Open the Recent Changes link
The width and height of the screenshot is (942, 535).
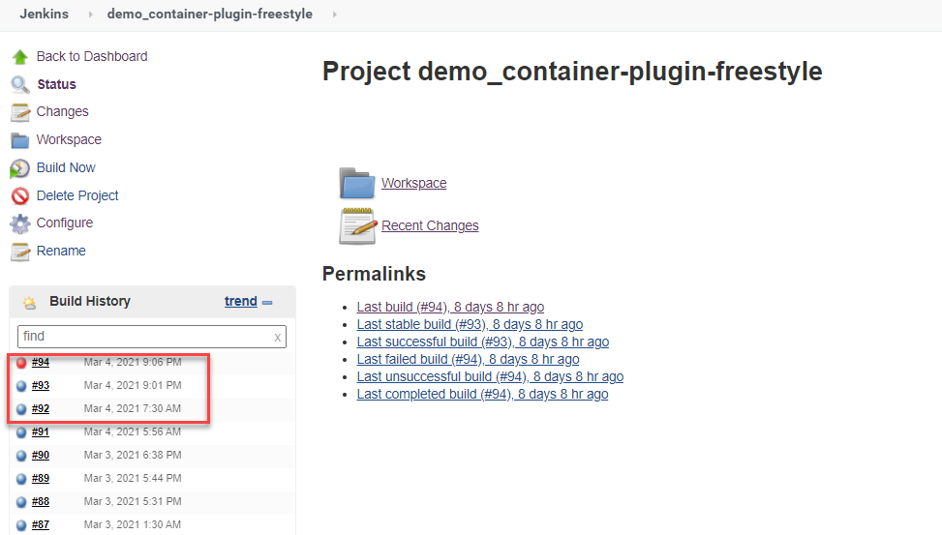pyautogui.click(x=430, y=225)
